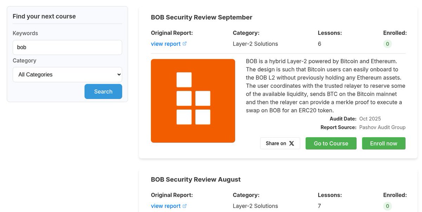Click the X logo icon in Share button
This screenshot has width=422, height=212.
point(292,144)
